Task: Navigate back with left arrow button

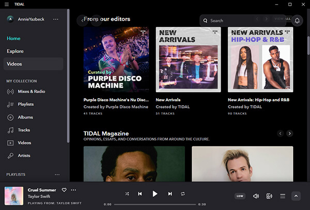Action: click(82, 20)
